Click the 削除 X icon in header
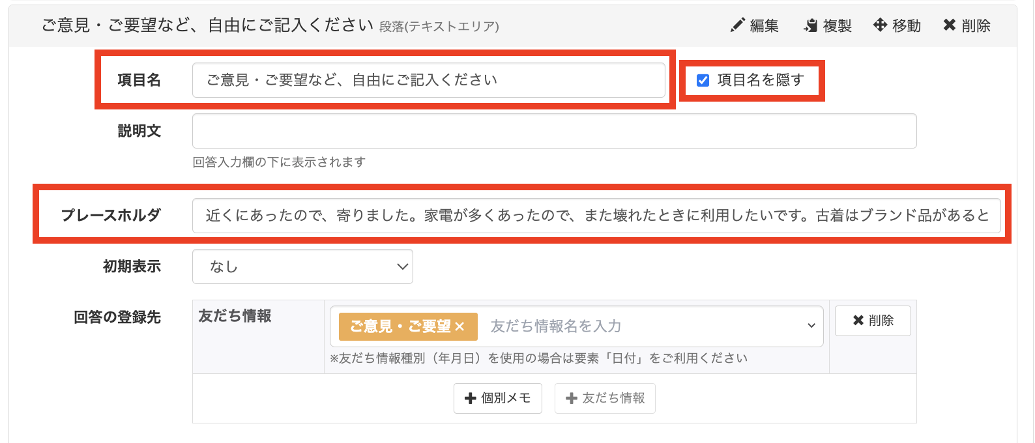Screen dimensions: 1035x443 [x=950, y=25]
